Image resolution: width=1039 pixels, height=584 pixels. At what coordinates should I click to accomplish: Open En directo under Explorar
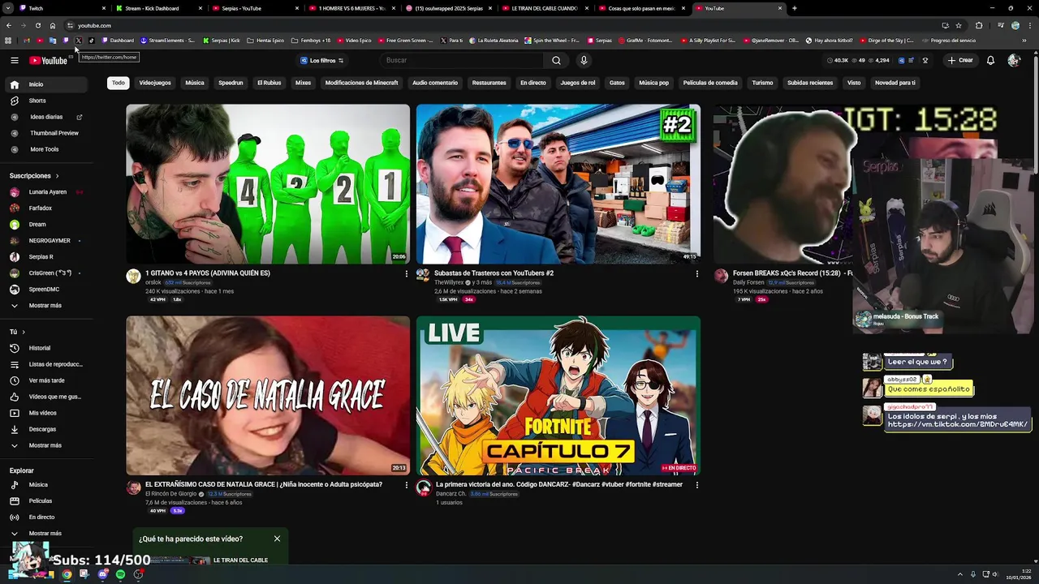click(47, 517)
